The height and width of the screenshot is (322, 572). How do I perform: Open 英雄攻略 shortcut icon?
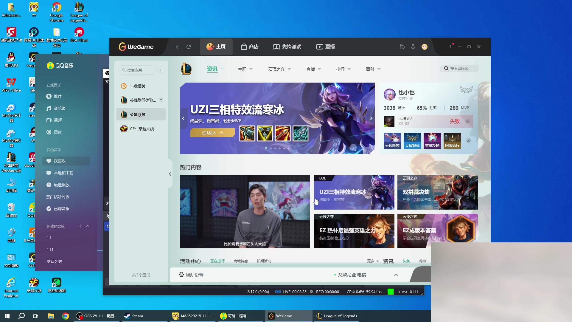(x=432, y=141)
